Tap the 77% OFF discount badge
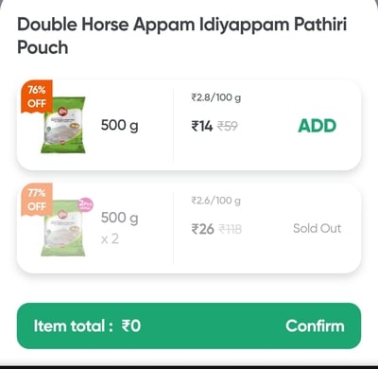This screenshot has width=378, height=369. tap(37, 200)
